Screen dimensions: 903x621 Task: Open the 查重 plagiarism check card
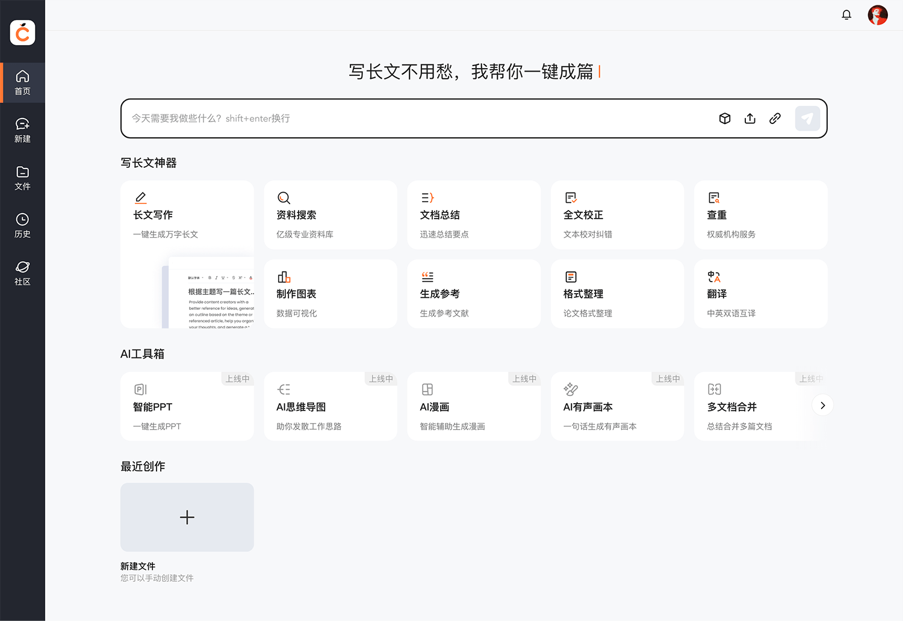coord(760,215)
